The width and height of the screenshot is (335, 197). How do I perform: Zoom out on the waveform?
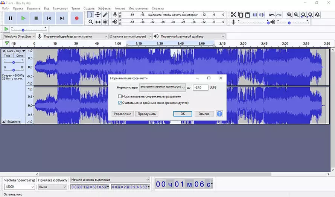296,15
